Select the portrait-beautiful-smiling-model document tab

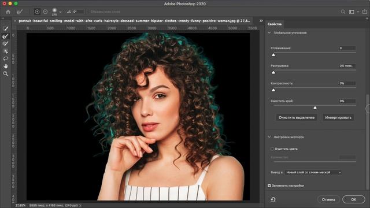(x=134, y=21)
